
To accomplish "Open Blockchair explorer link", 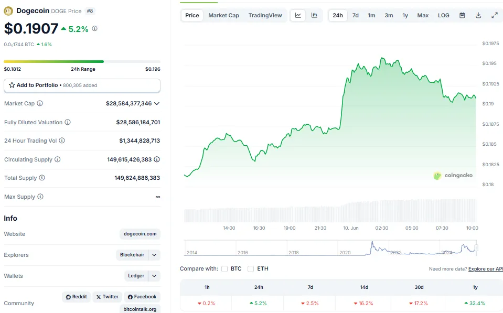I will [x=132, y=255].
